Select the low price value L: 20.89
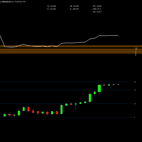Screen dimensions: 142x142 [x=74, y=9]
